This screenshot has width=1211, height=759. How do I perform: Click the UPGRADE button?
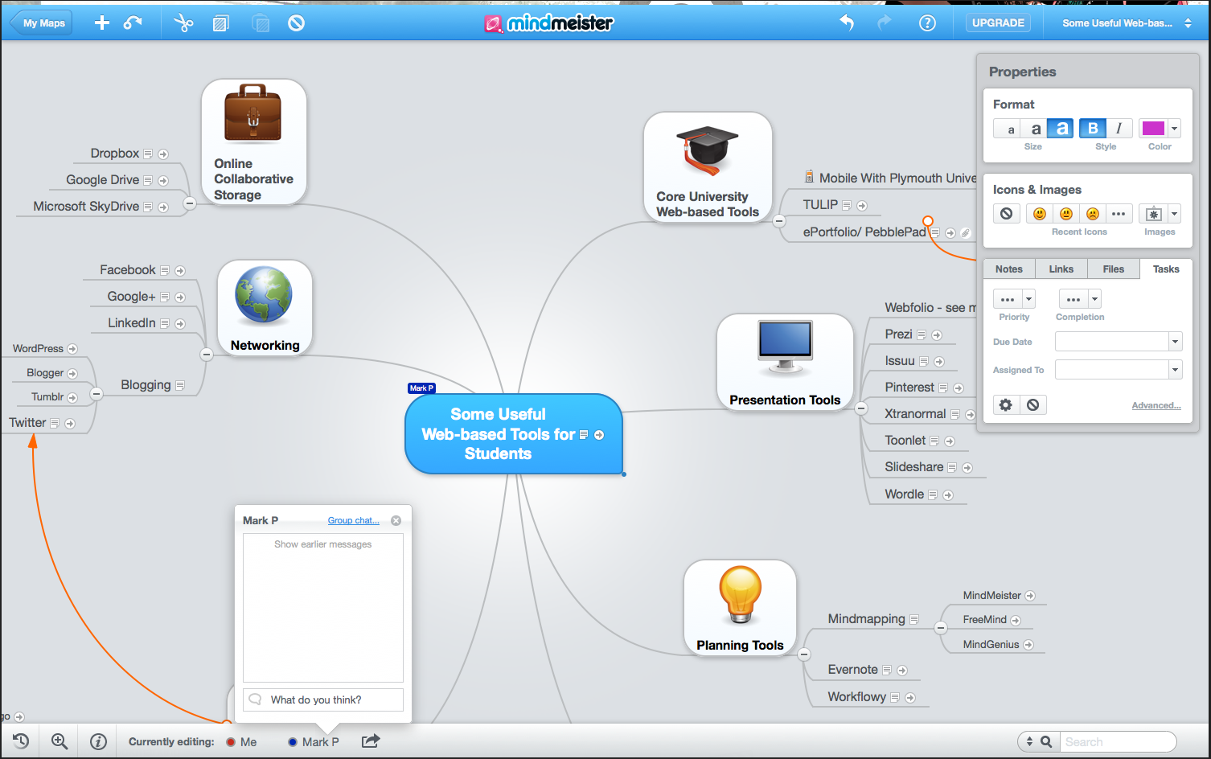998,23
